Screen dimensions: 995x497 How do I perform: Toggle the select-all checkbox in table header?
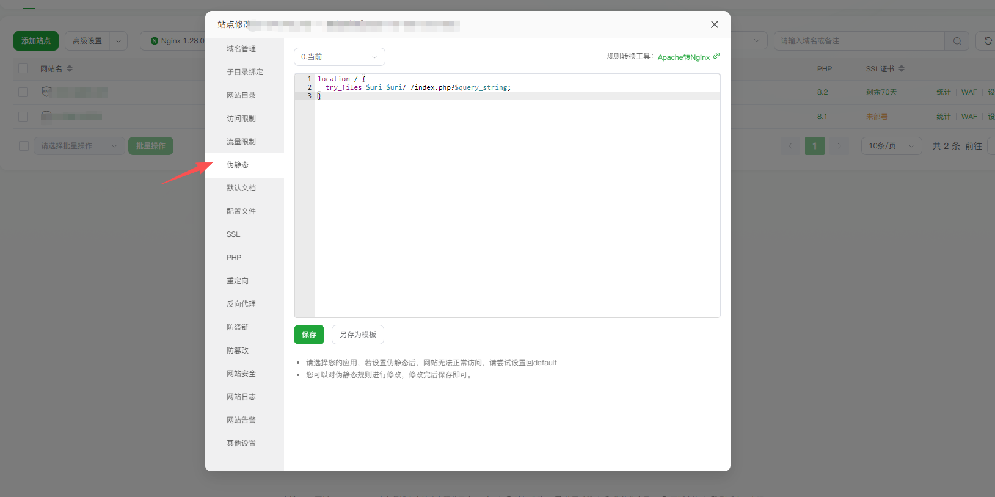tap(23, 68)
